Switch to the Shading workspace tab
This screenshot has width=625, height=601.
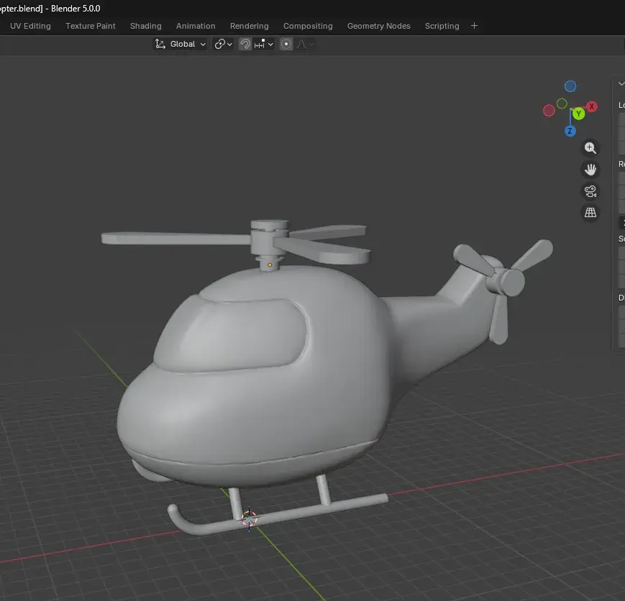click(145, 26)
